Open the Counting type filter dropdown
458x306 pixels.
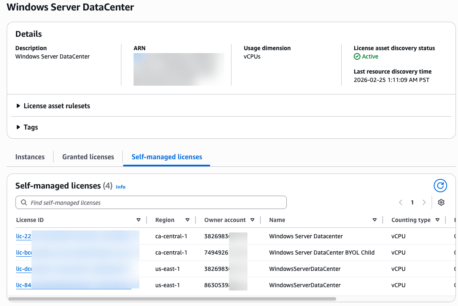[x=437, y=219]
